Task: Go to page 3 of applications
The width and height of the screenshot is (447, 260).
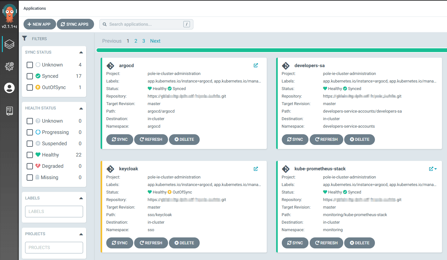Action: click(x=144, y=41)
